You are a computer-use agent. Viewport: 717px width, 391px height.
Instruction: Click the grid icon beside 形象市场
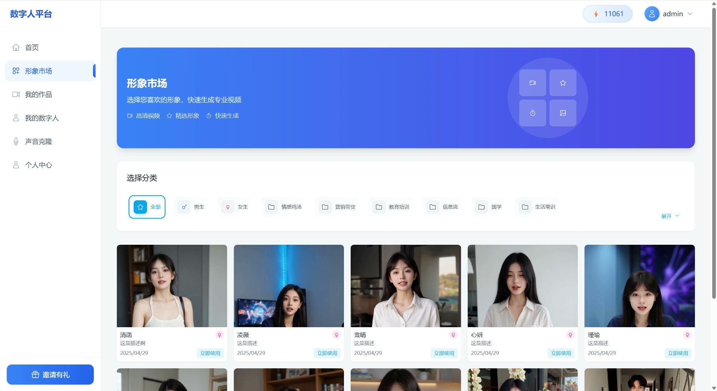[16, 71]
